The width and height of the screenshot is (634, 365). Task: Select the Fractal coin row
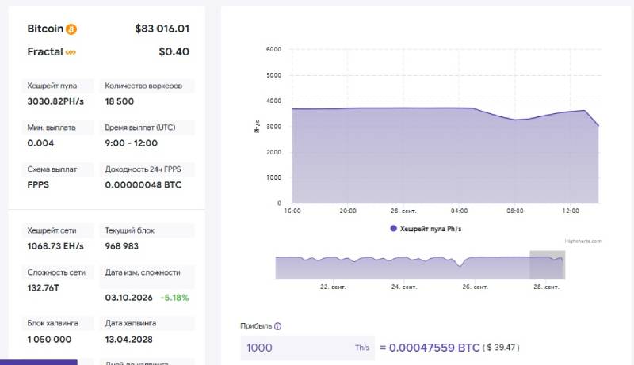[109, 51]
